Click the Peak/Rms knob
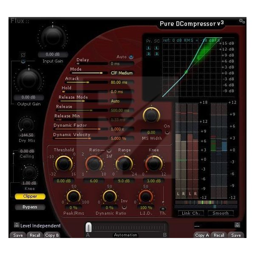 click(74, 196)
